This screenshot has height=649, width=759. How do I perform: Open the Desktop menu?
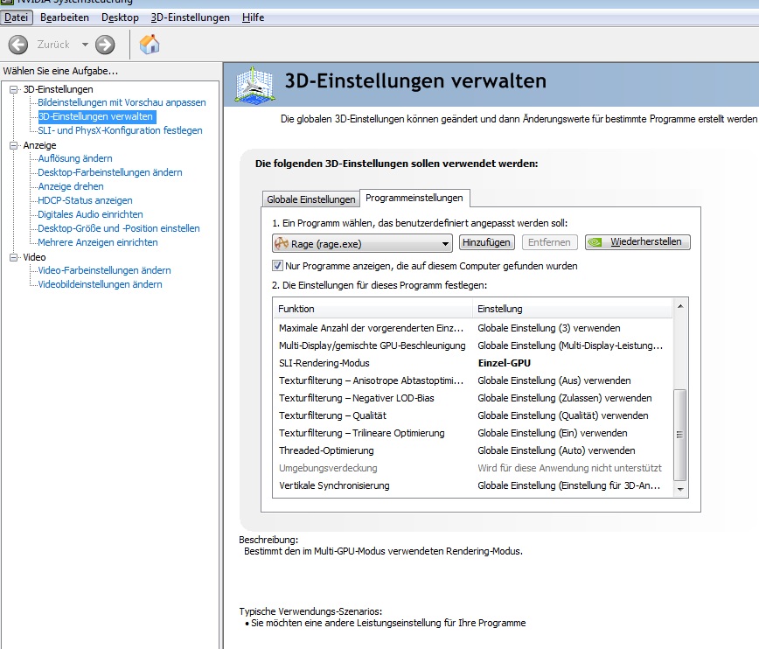coord(120,17)
